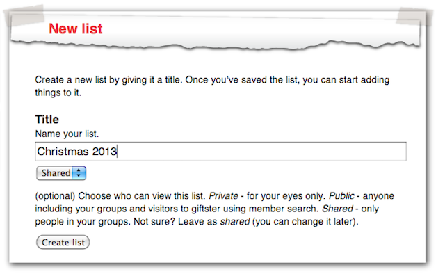Click the bold Title label
The height and width of the screenshot is (274, 445).
(47, 119)
